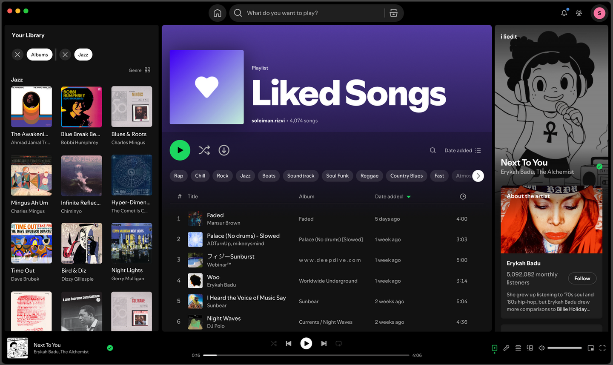Click the Title column header
Viewport: 613px width, 365px height.
point(193,196)
